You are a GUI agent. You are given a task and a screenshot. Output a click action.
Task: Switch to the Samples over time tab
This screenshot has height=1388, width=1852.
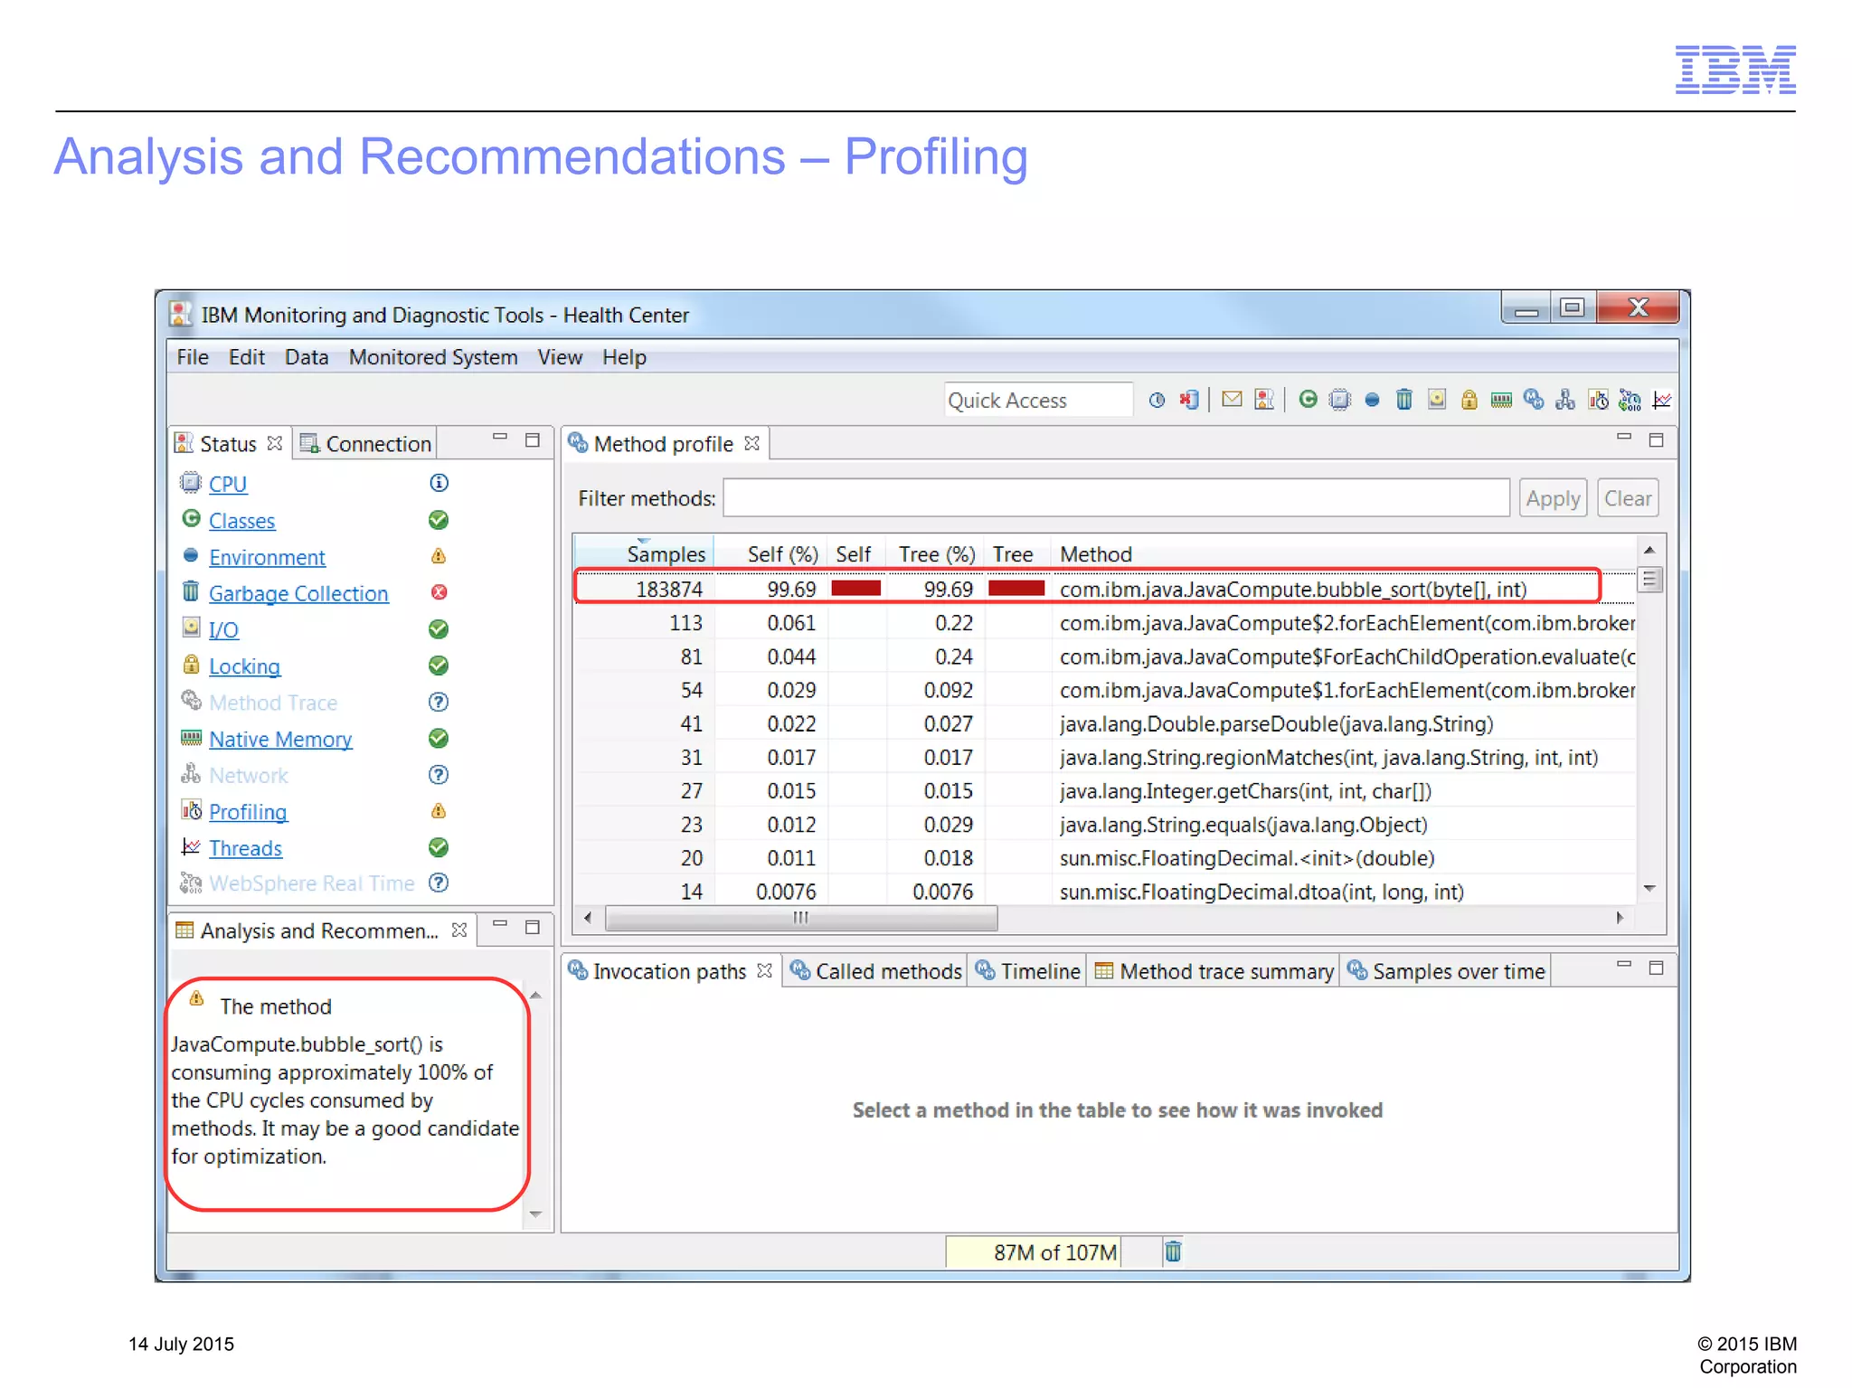pyautogui.click(x=1446, y=971)
